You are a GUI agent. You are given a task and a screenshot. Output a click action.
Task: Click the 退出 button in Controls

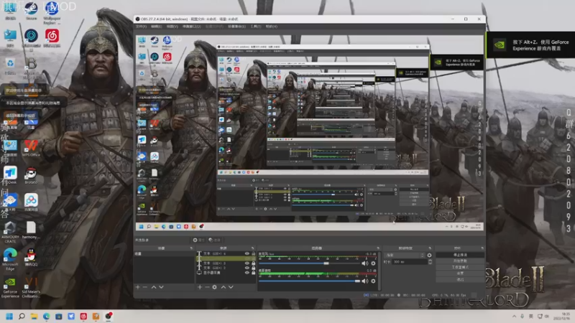click(x=460, y=279)
